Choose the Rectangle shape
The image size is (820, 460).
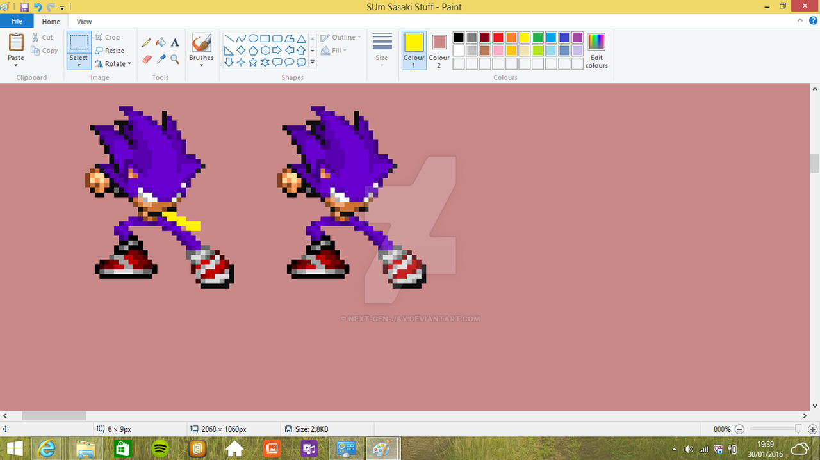(265, 38)
